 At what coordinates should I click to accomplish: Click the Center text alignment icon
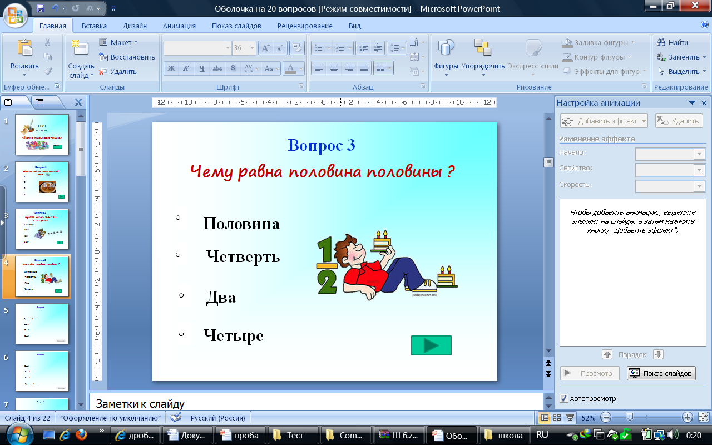tap(334, 68)
